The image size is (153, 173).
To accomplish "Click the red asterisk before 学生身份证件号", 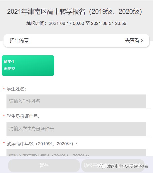I will coord(4,116).
